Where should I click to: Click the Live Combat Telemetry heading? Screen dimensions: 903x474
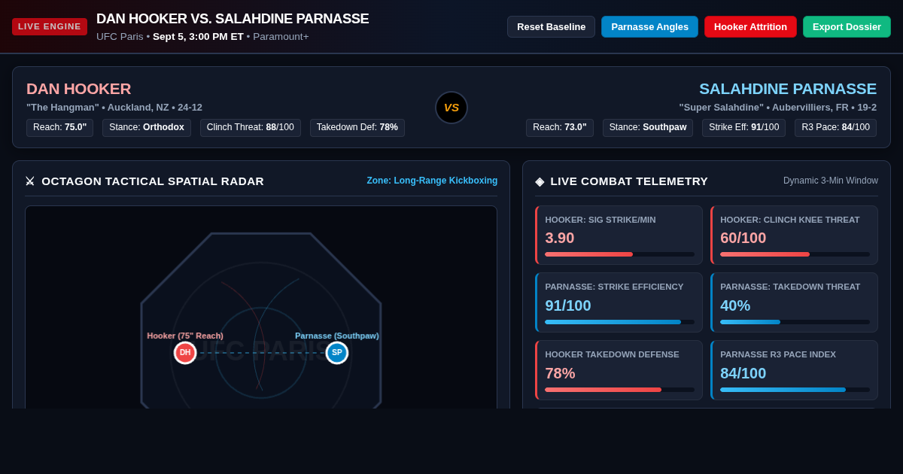(629, 181)
